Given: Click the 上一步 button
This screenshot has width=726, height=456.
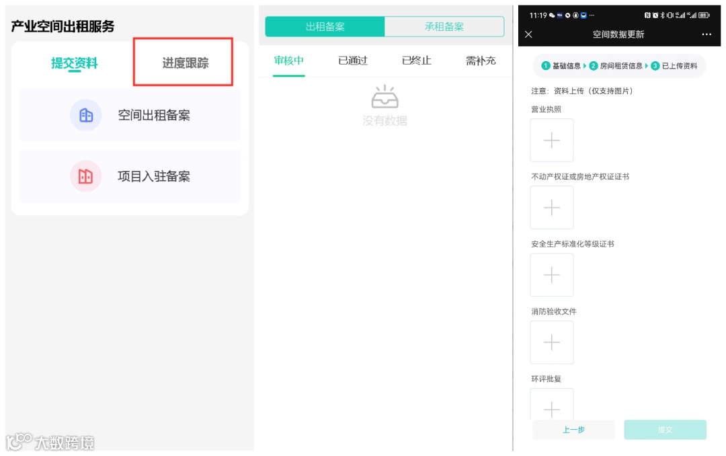Looking at the screenshot, I should point(573,430).
